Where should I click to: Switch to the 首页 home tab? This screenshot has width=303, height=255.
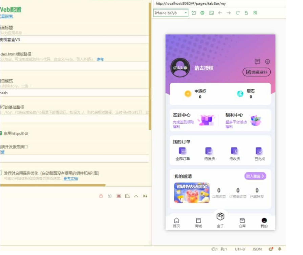click(176, 223)
